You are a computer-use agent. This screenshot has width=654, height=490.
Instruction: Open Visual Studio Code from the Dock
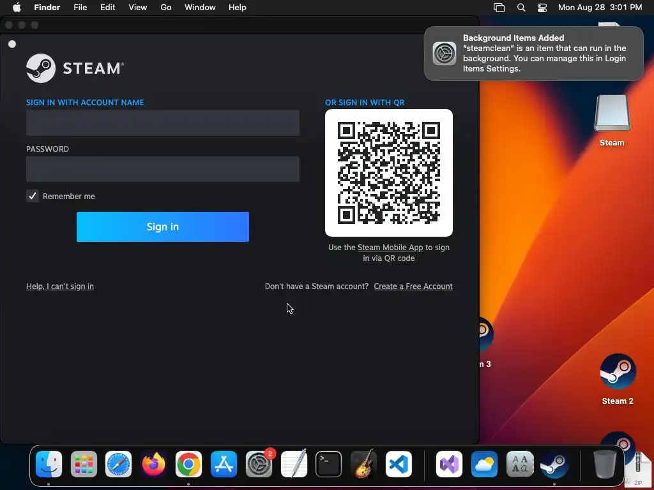[399, 464]
